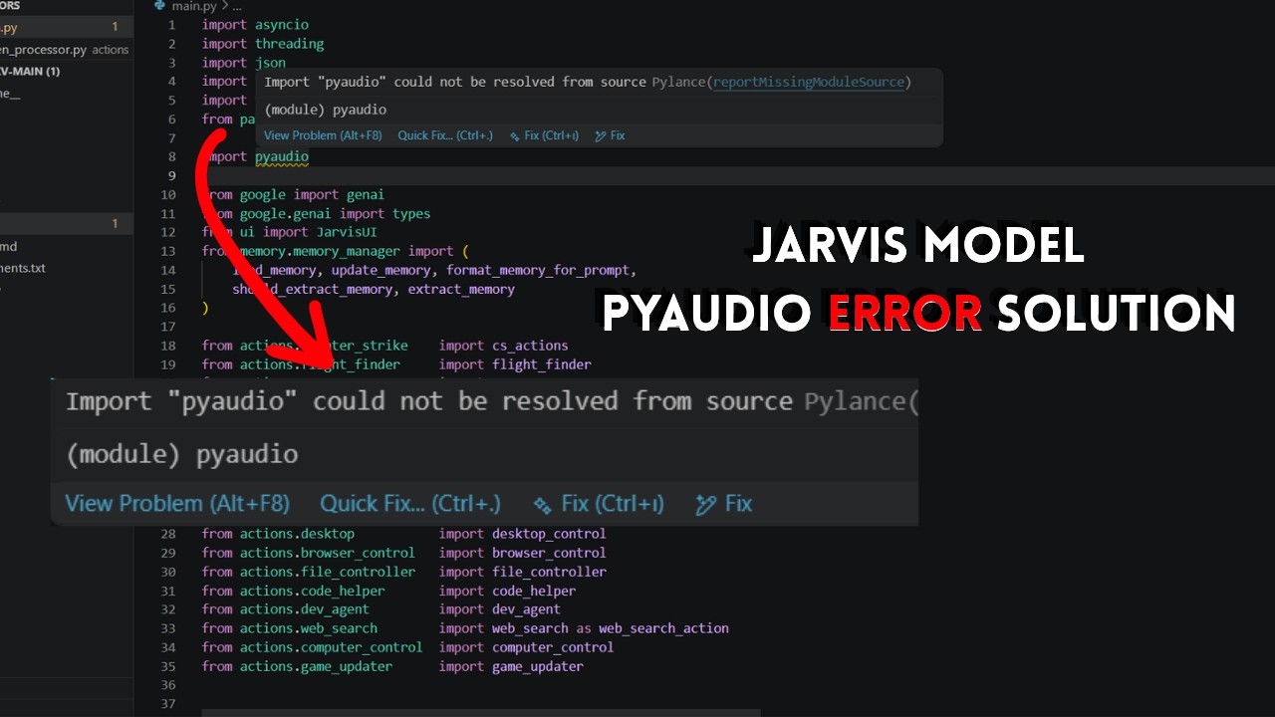Click actions.computer_control on line 34

click(x=331, y=647)
